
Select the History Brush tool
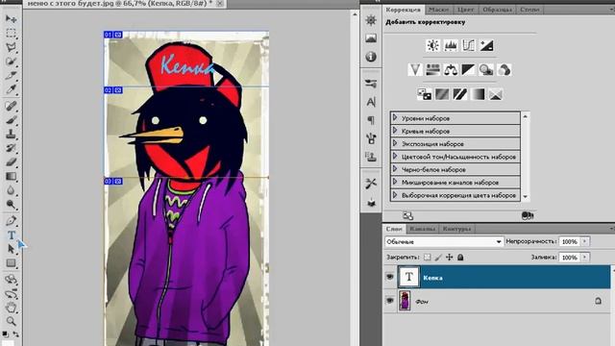point(11,148)
